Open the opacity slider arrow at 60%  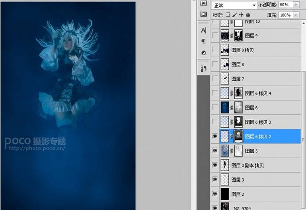point(296,5)
